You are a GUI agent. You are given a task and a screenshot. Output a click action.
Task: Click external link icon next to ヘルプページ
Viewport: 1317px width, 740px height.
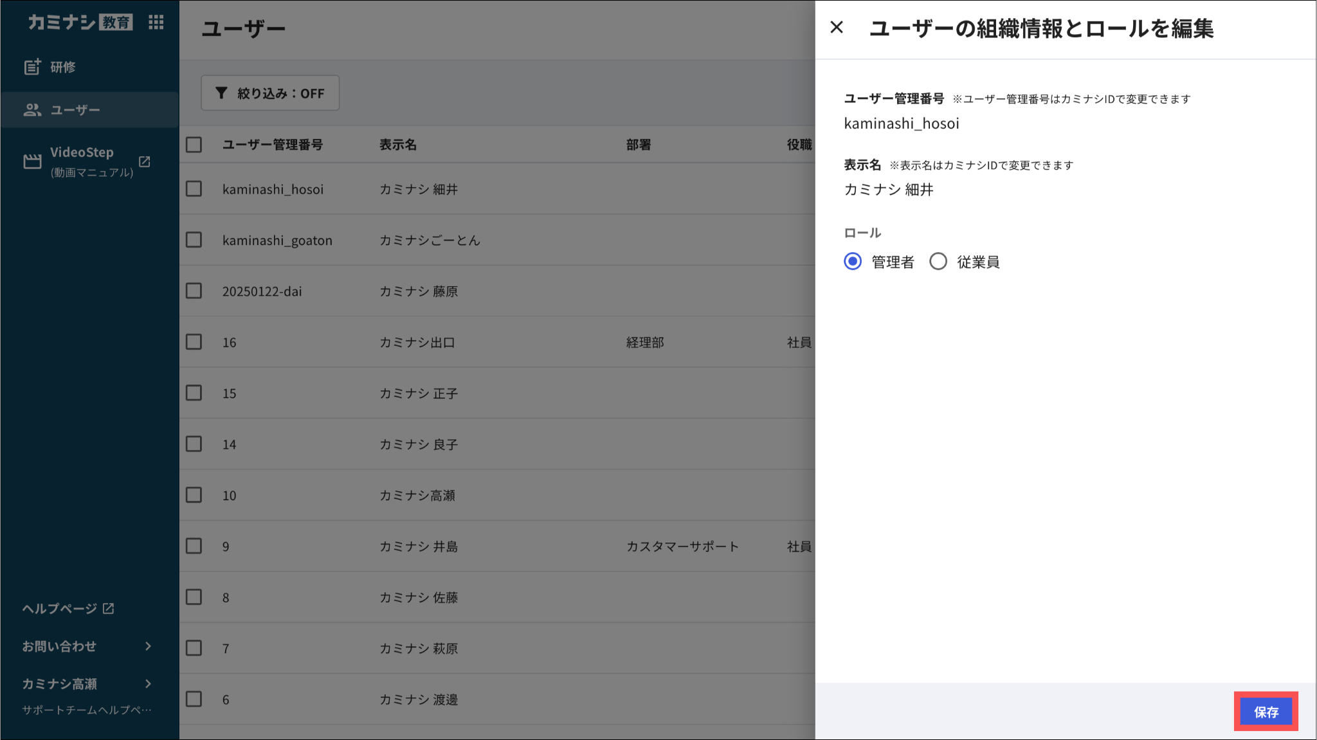click(109, 608)
